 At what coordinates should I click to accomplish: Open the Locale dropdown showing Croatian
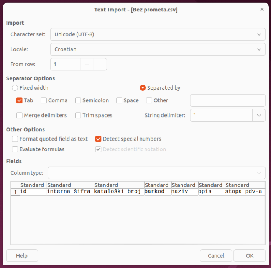coord(158,49)
